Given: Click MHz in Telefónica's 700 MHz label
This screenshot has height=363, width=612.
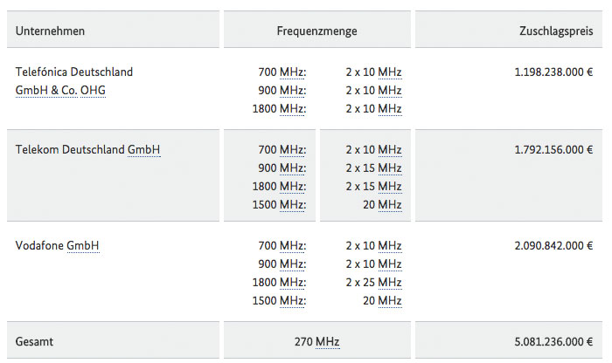Looking at the screenshot, I should point(291,72).
